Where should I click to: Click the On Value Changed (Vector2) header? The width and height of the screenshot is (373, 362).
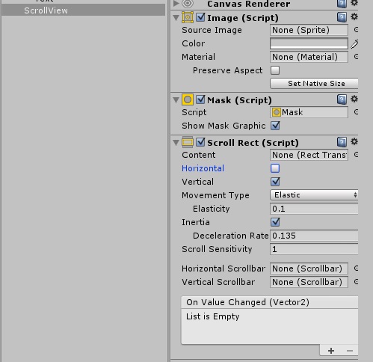click(x=270, y=302)
